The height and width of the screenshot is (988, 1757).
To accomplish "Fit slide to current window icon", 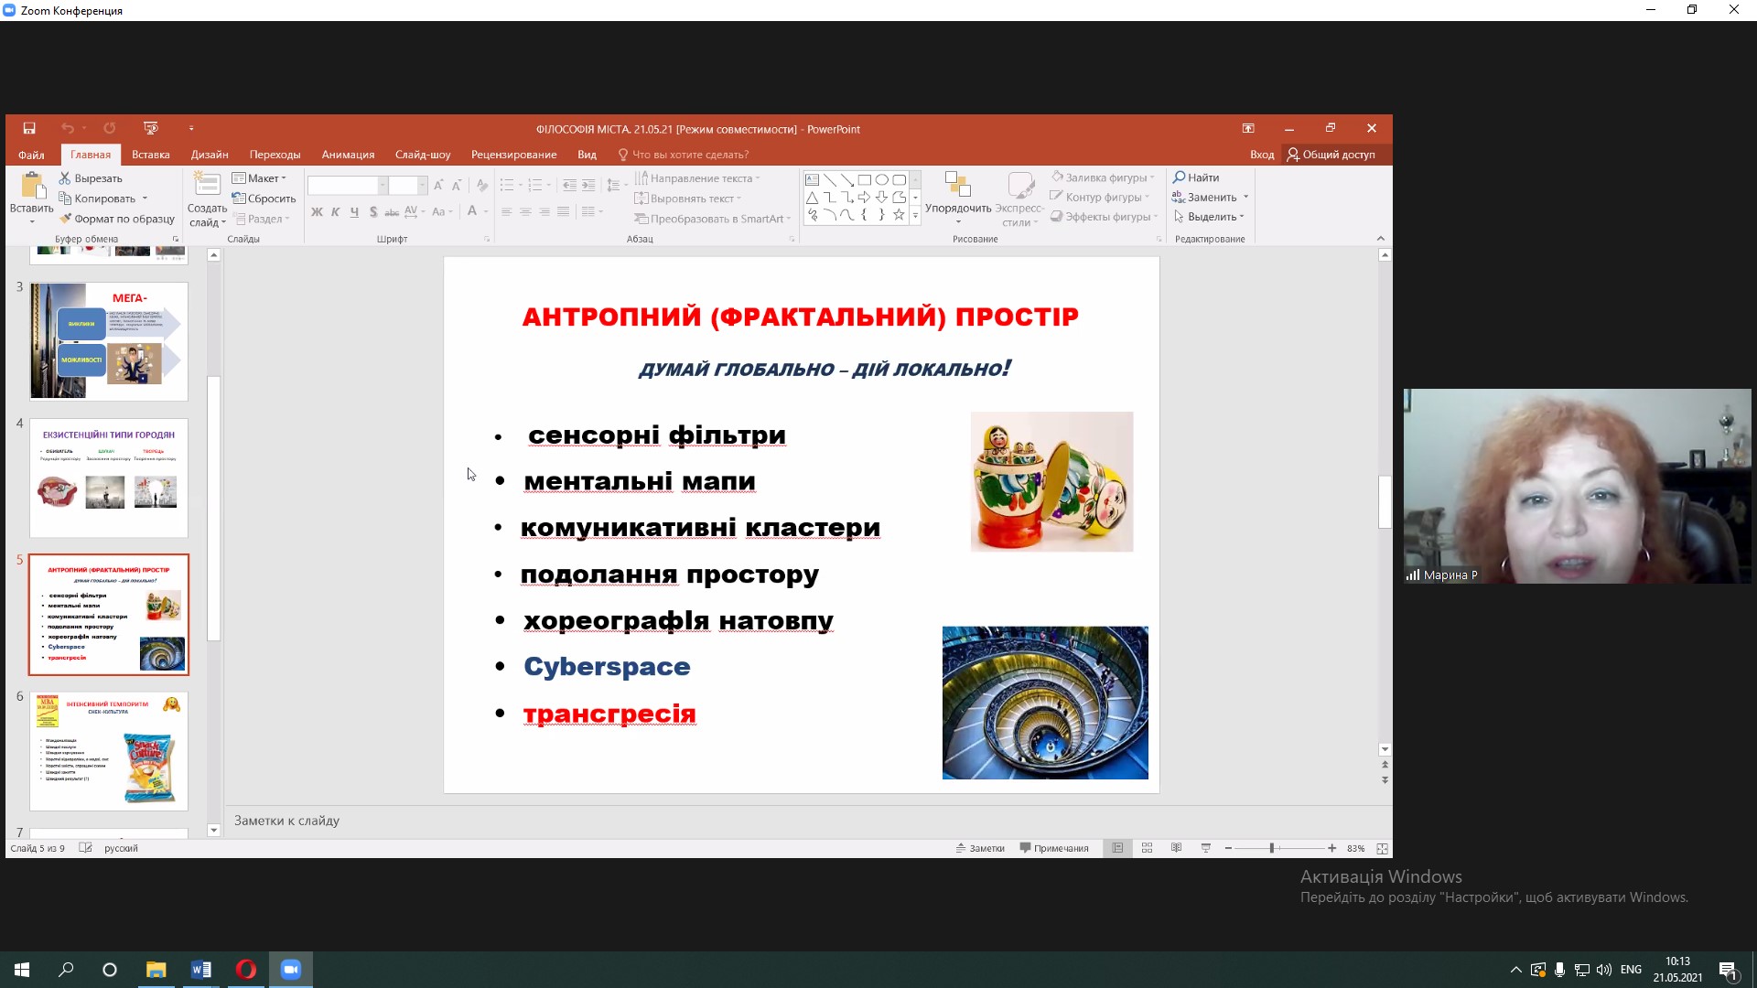I will (1382, 849).
